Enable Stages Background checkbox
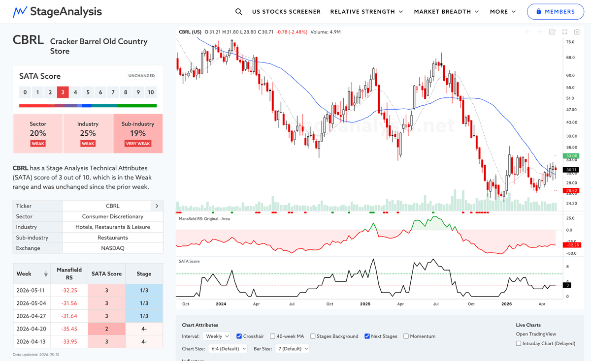The width and height of the screenshot is (591, 361). (x=313, y=336)
